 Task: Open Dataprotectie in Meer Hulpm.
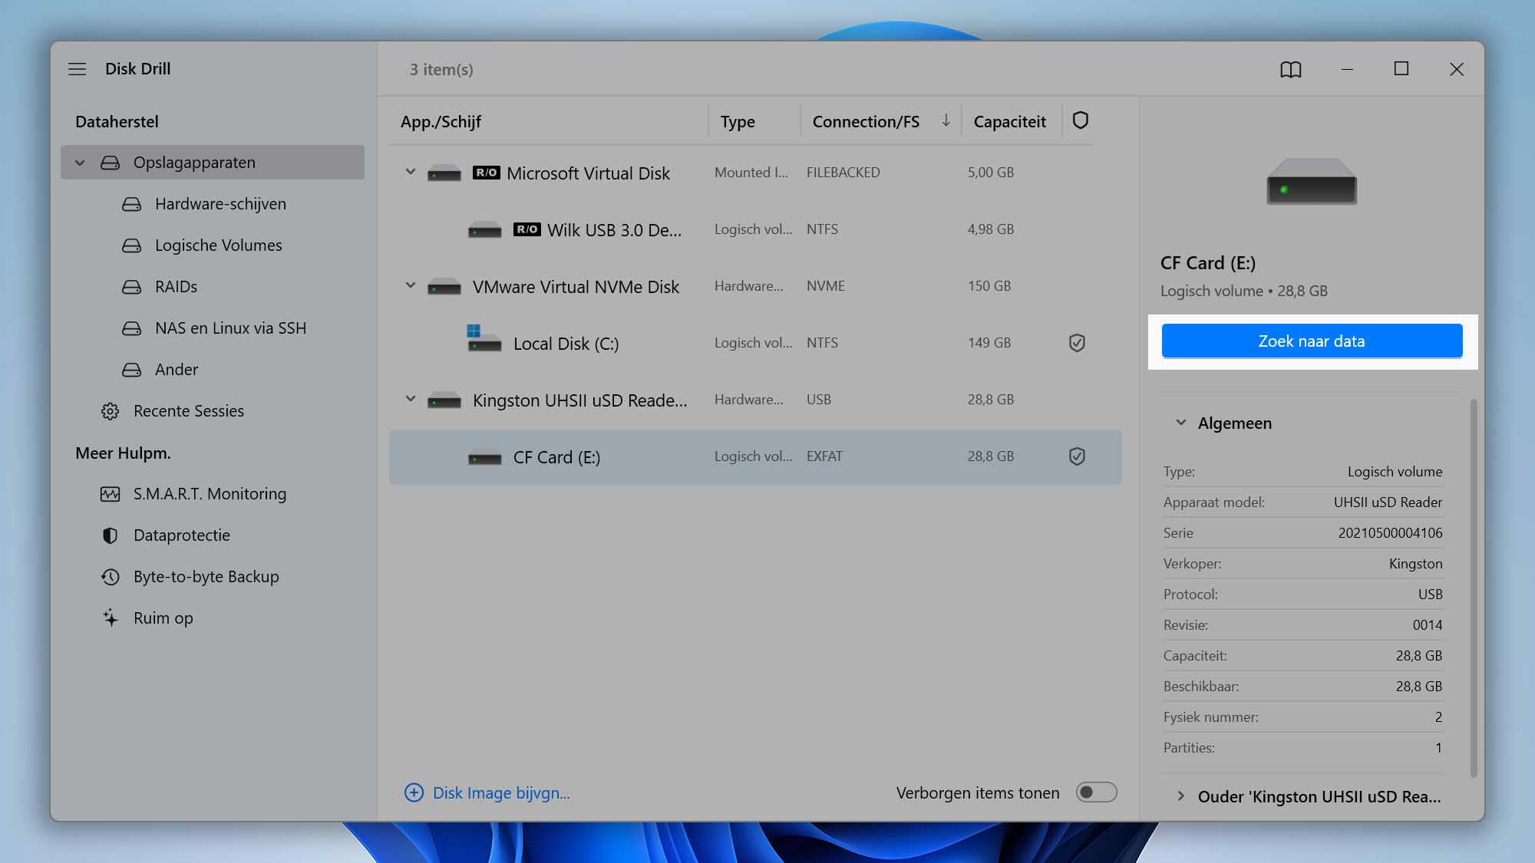182,535
